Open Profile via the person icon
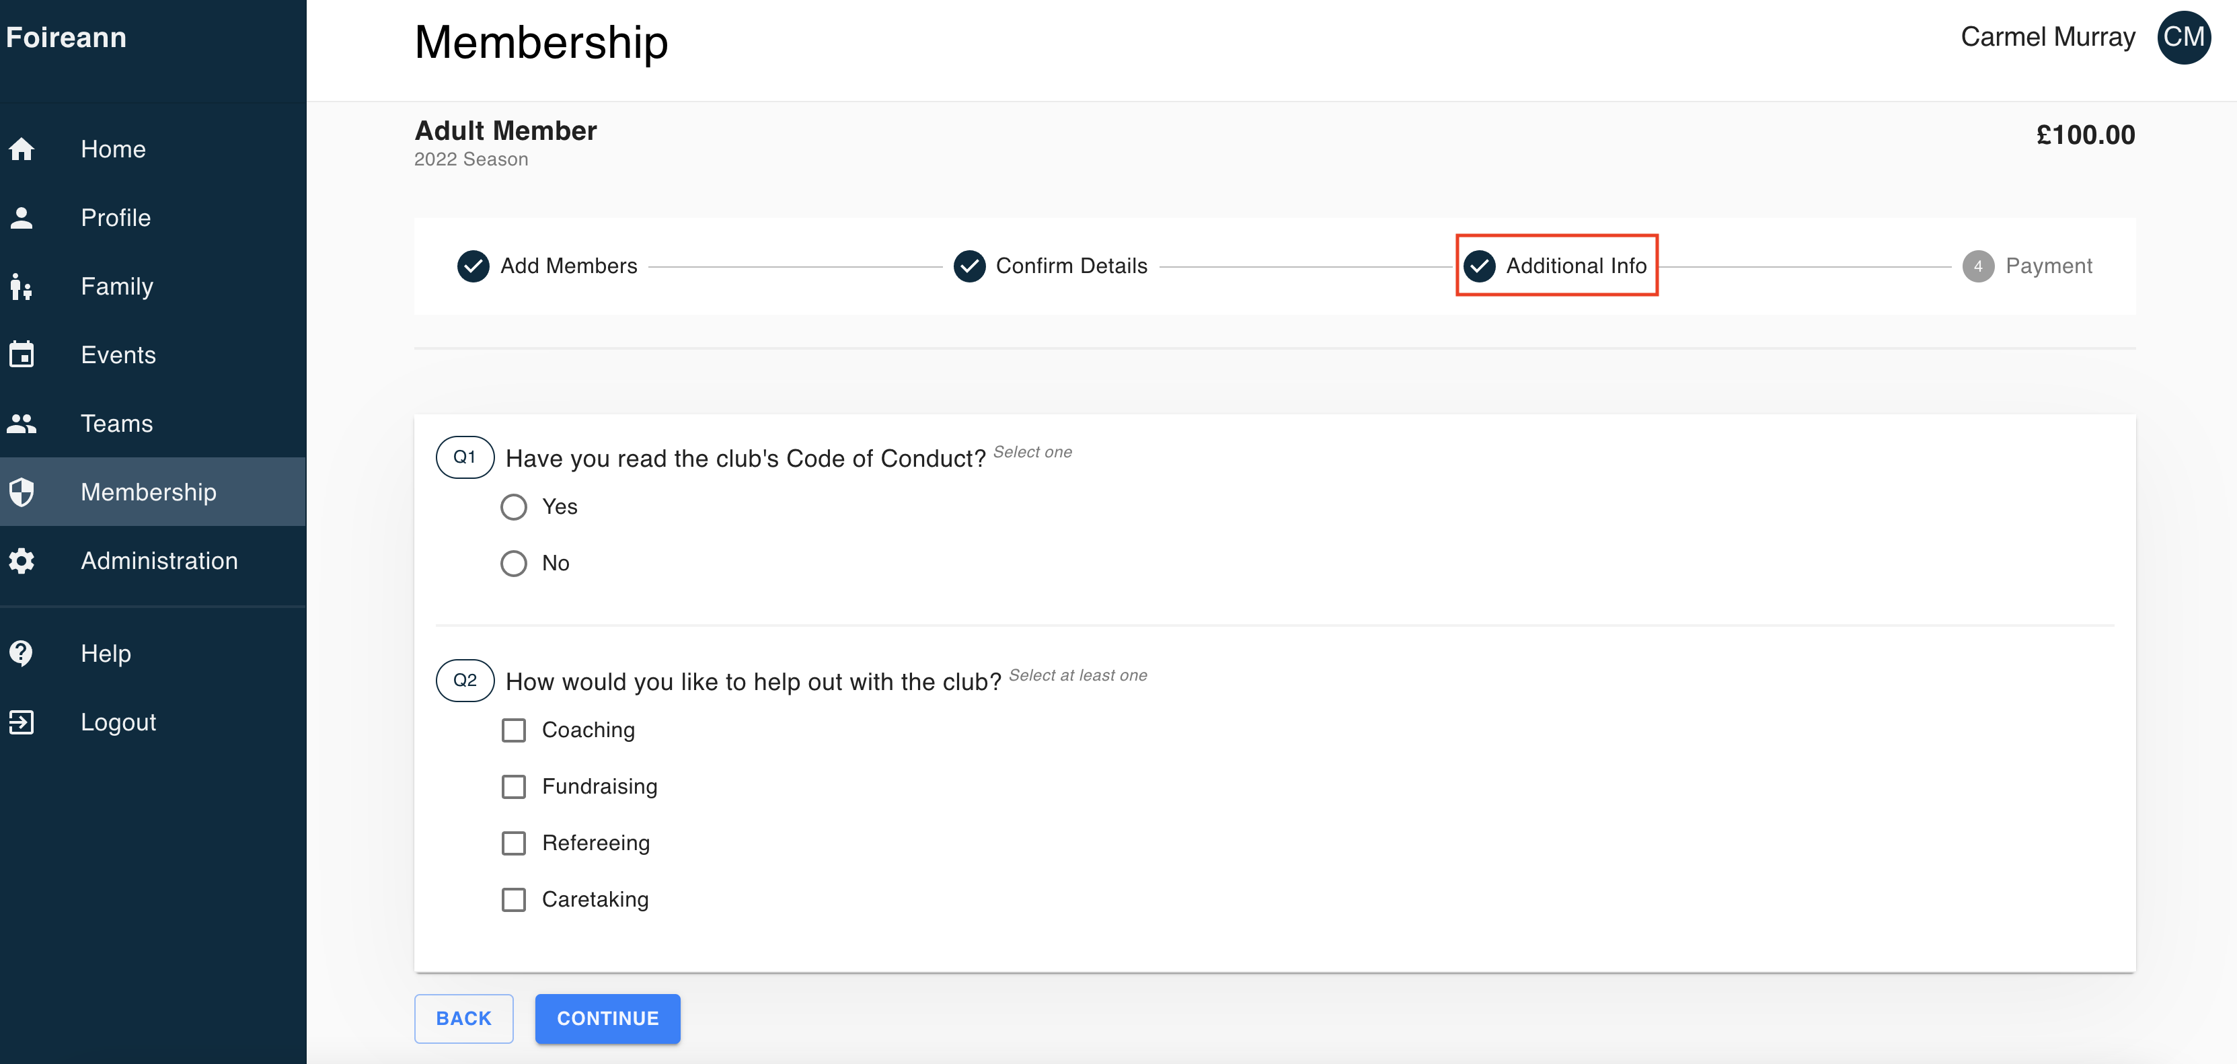The height and width of the screenshot is (1064, 2237). [x=22, y=218]
